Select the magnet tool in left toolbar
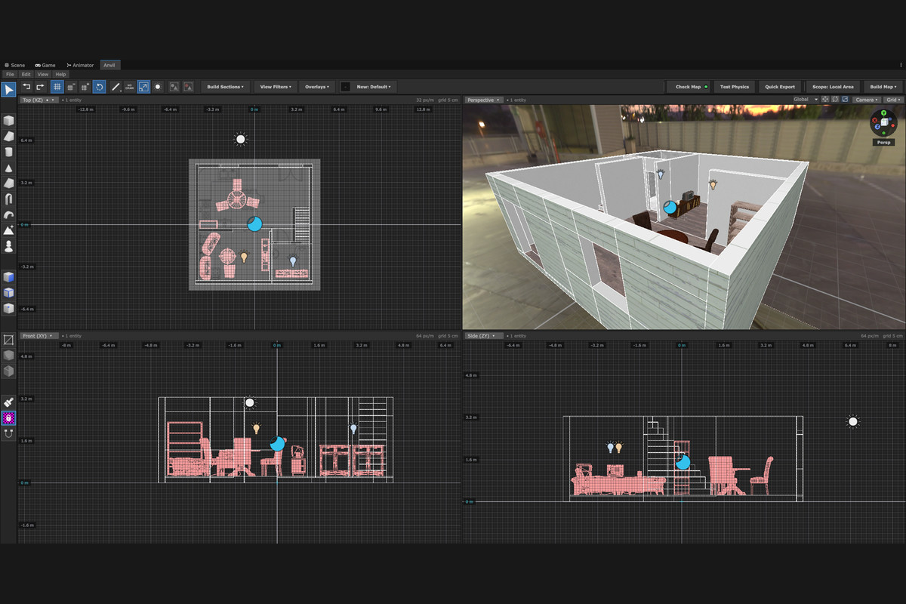 tap(8, 434)
